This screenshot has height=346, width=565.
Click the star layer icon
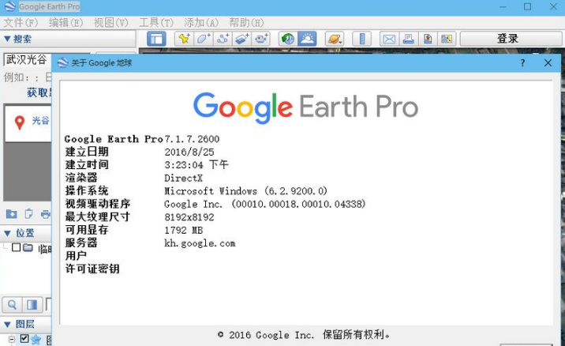click(x=36, y=339)
